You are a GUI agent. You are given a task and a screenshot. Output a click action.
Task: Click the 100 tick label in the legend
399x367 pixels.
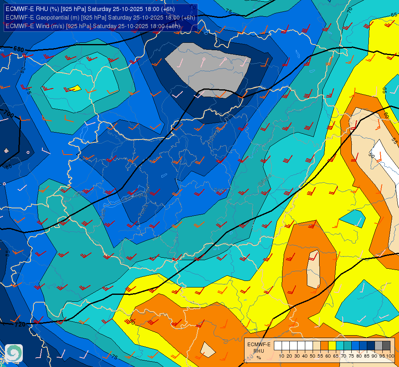390,356
